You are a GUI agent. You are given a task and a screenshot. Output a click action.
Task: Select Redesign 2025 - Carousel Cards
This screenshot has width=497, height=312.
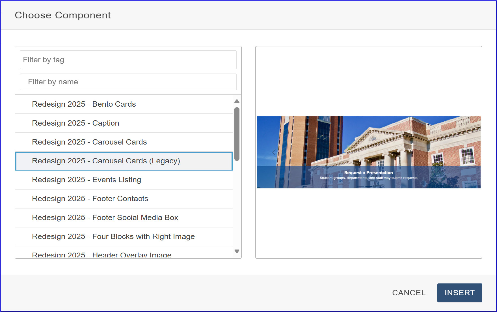[x=89, y=142]
